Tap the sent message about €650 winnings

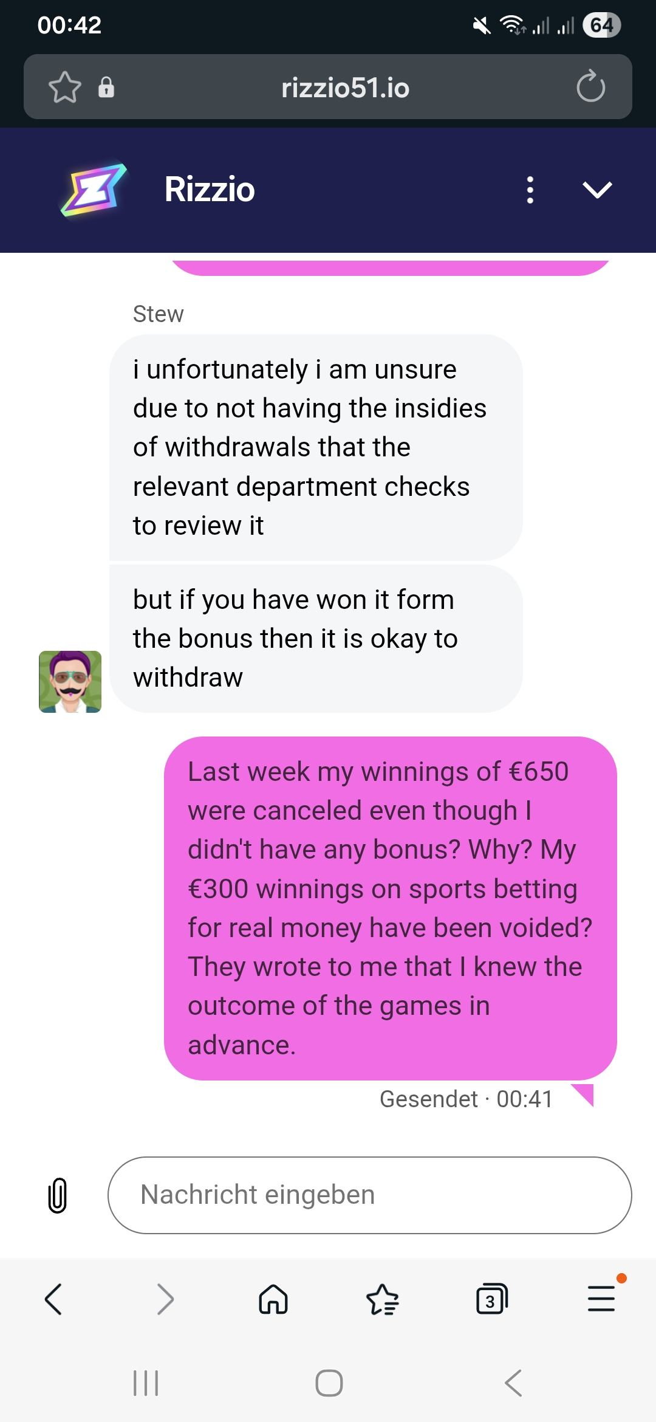click(x=391, y=908)
